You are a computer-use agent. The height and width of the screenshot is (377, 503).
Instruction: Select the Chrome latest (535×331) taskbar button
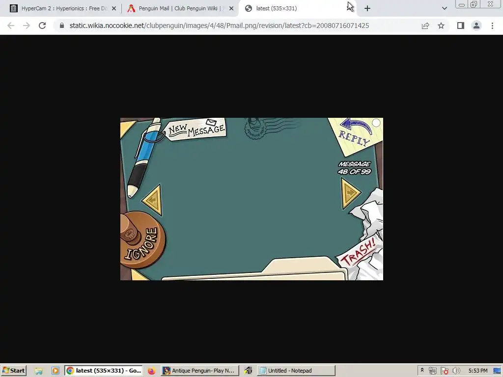104,371
